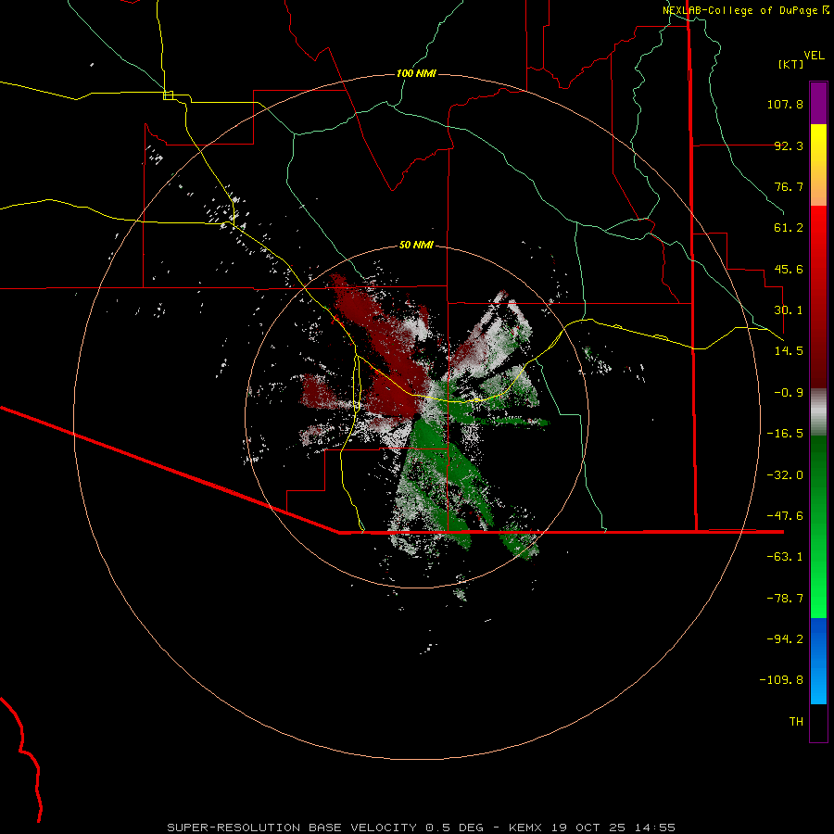Image resolution: width=834 pixels, height=834 pixels.
Task: Select the 61.2 velocity scale value
Action: 789,228
